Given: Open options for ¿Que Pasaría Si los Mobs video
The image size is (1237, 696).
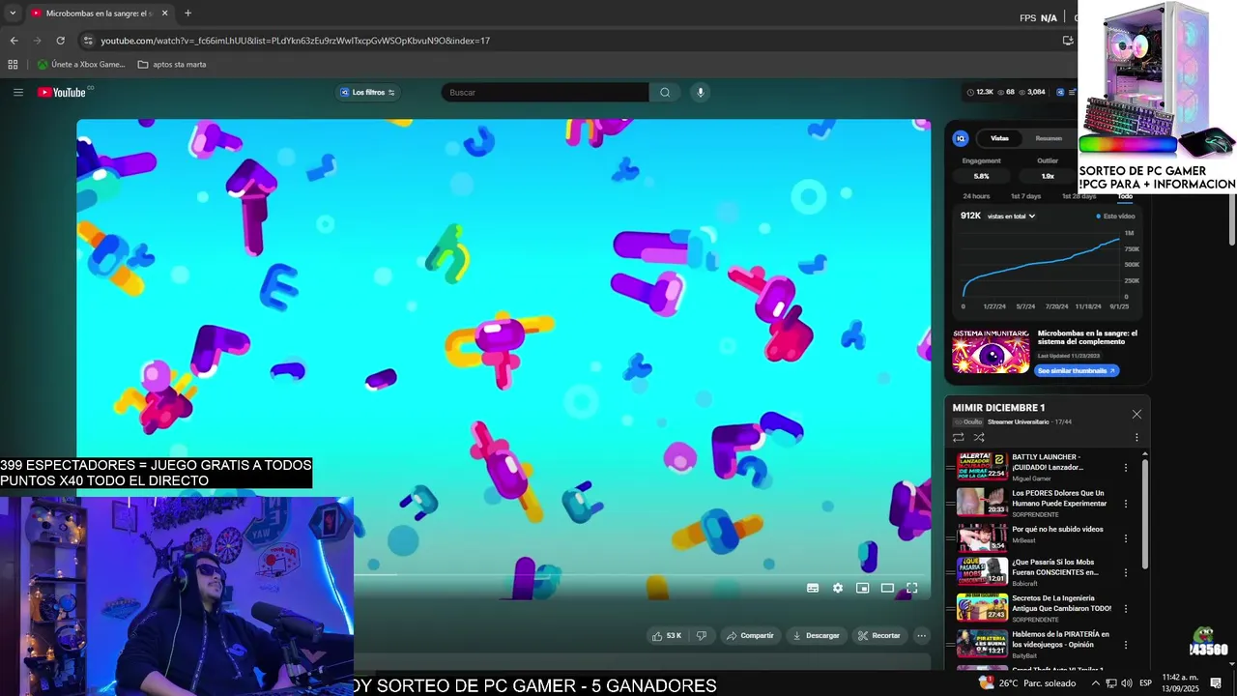Looking at the screenshot, I should (x=1126, y=573).
